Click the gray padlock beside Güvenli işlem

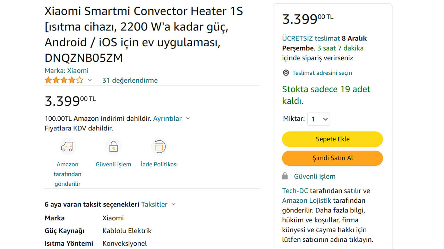tap(285, 176)
